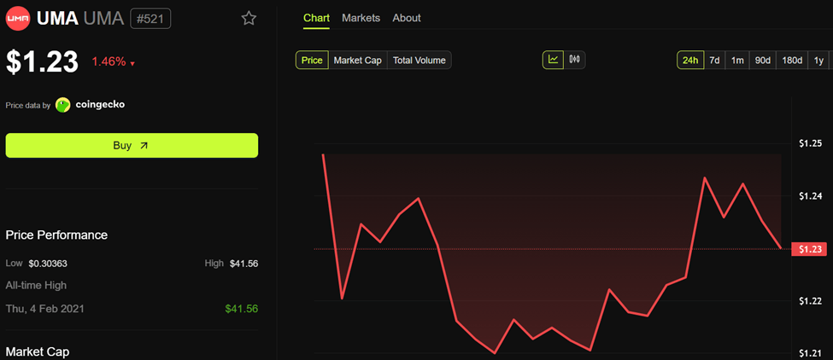The height and width of the screenshot is (360, 833).
Task: Select the 1m time range
Action: 737,61
